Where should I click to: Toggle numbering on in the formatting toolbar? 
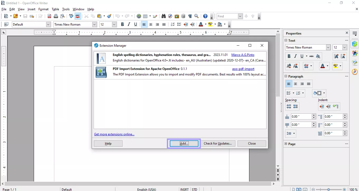click(x=173, y=24)
